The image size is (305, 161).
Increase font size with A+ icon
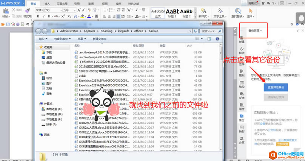(79, 10)
